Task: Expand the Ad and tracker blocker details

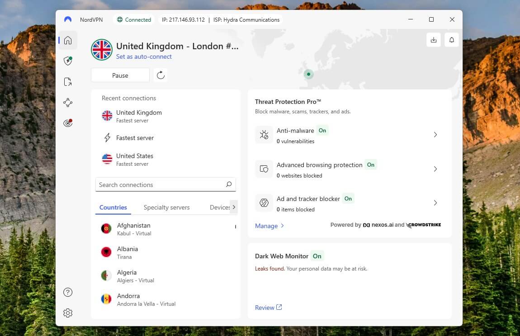Action: (435, 203)
